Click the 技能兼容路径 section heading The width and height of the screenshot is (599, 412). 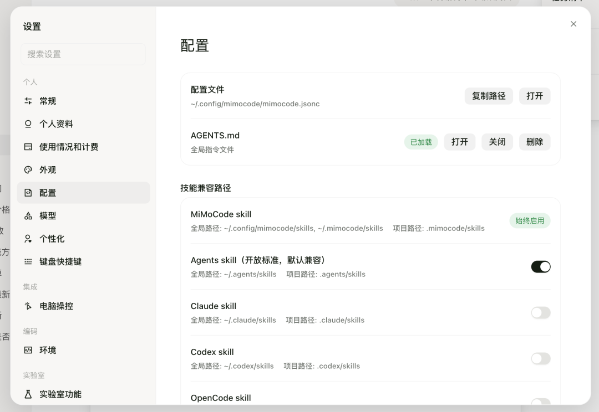pos(206,188)
